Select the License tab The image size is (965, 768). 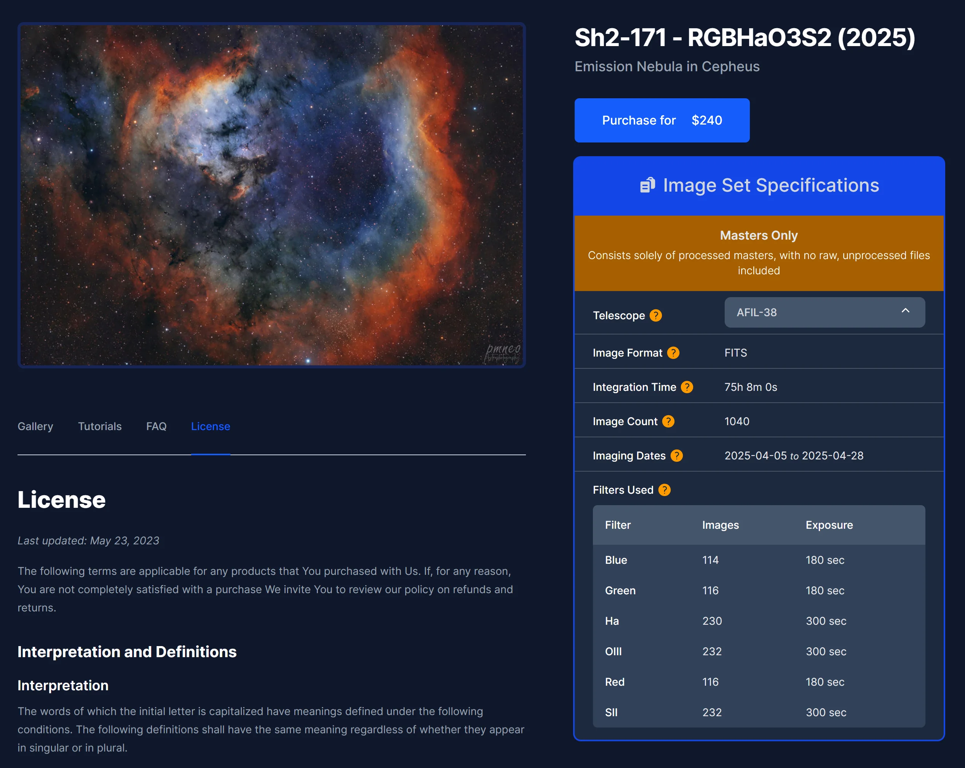coord(210,426)
